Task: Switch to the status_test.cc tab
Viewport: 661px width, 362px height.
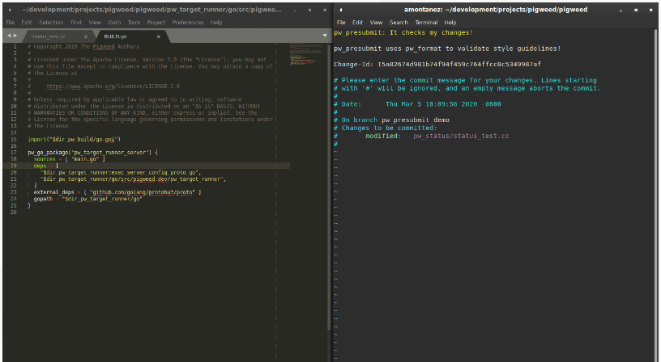Action: 49,36
